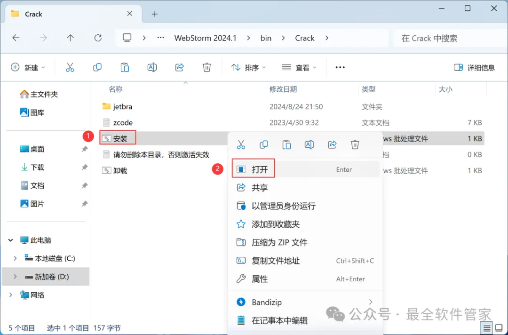Select 打开 in context menu
The width and height of the screenshot is (508, 335).
tap(306, 169)
